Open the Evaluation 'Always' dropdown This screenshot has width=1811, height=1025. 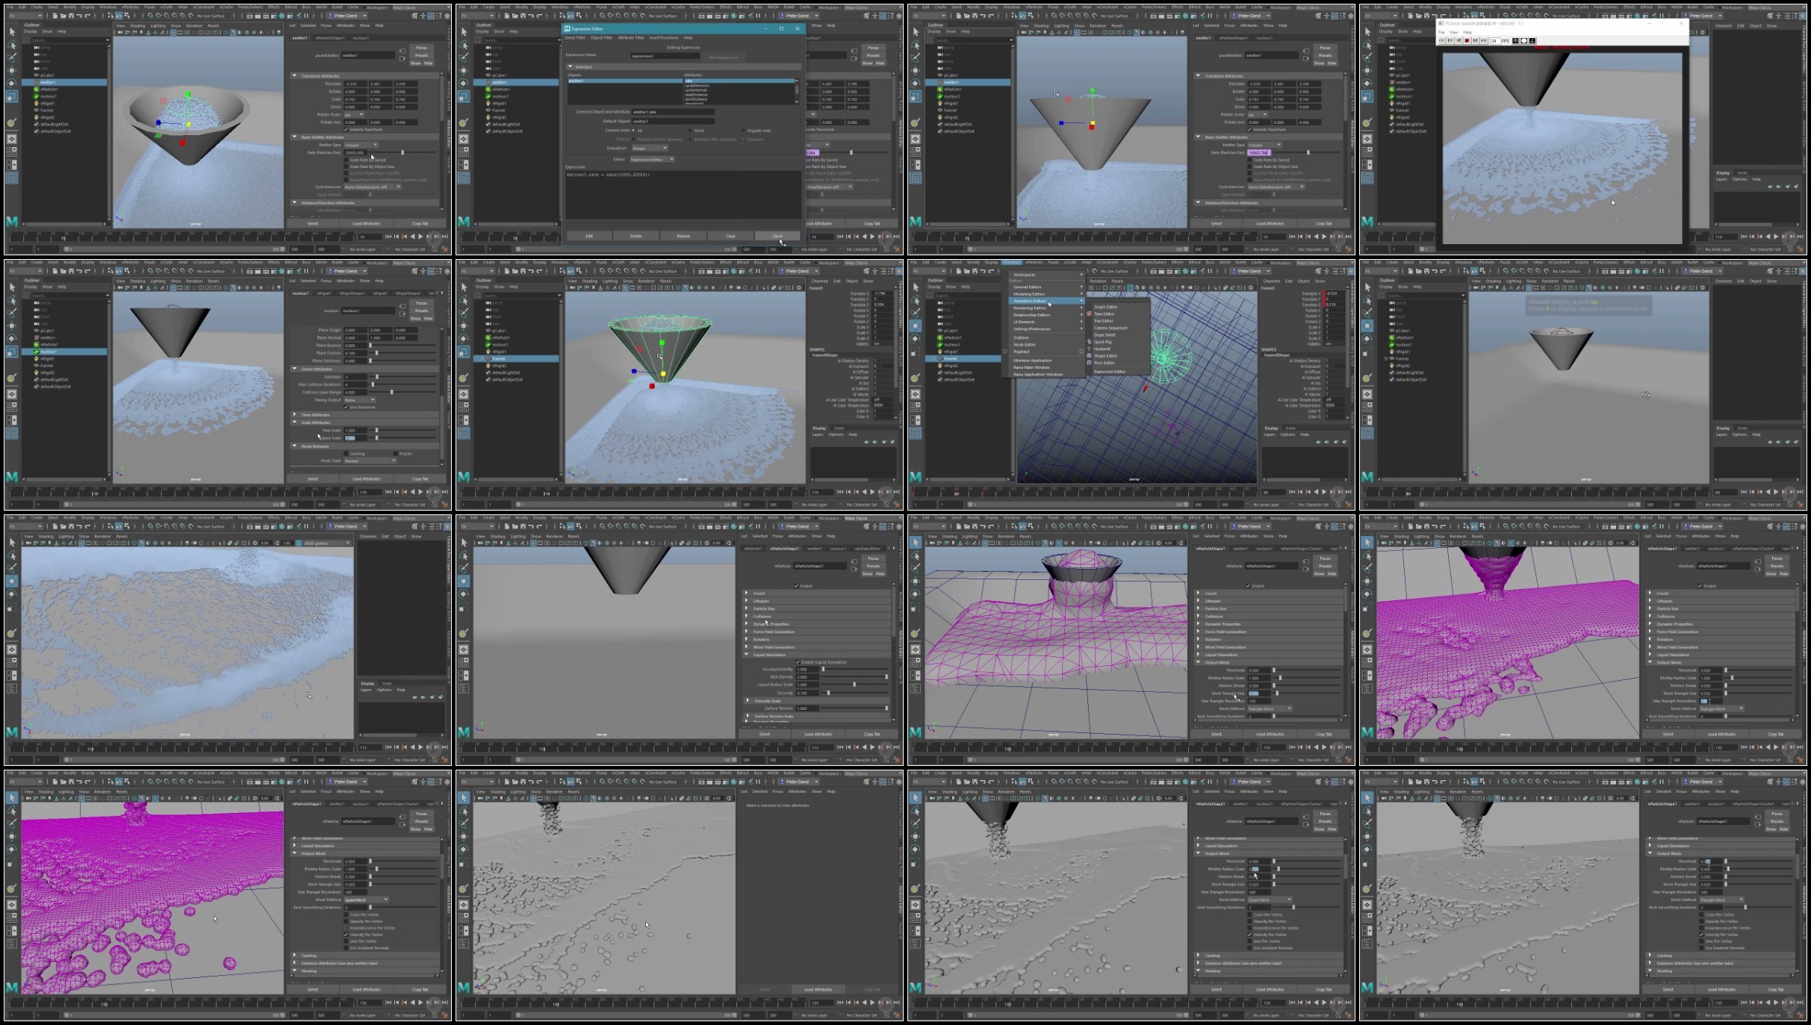click(649, 148)
